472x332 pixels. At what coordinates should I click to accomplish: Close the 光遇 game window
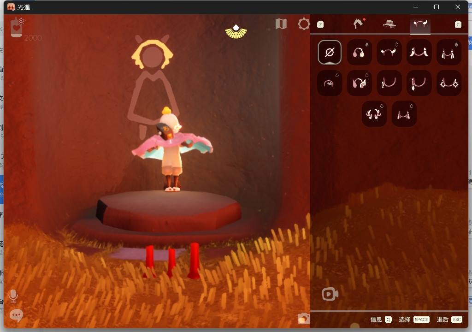coord(458,7)
